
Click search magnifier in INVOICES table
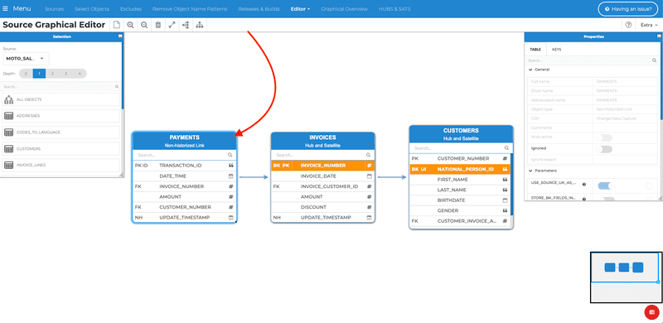(x=368, y=155)
